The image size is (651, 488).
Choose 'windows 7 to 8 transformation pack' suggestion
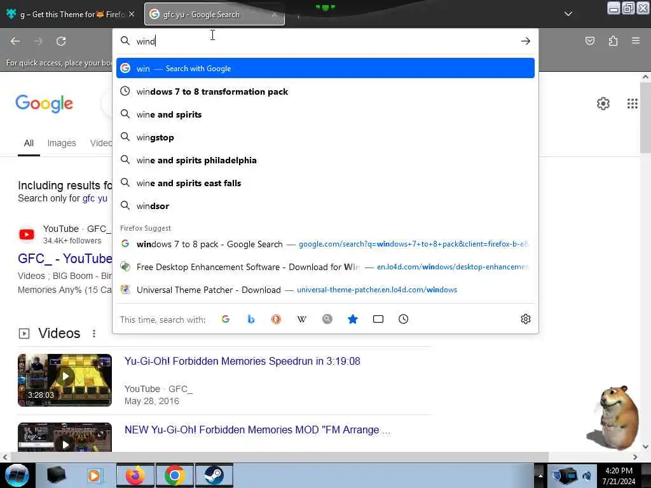pyautogui.click(x=325, y=91)
